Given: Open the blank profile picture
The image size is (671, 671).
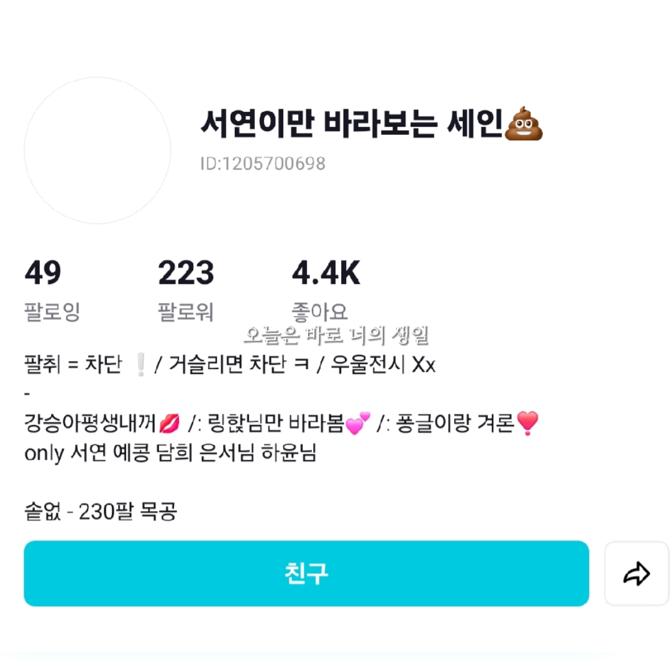Looking at the screenshot, I should coord(98,150).
